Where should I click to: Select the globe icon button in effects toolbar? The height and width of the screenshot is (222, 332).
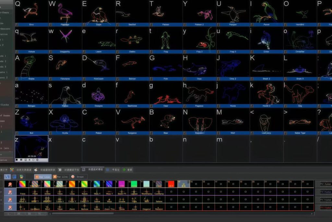pos(7,176)
